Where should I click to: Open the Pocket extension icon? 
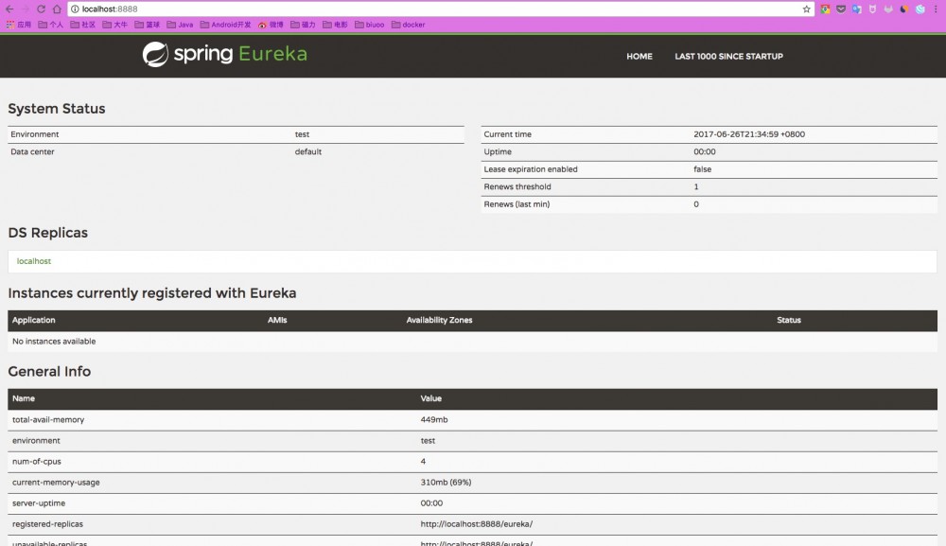[x=841, y=8]
